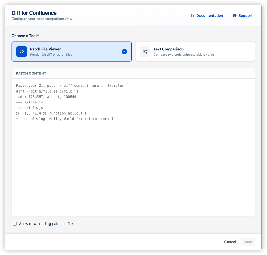The image size is (267, 255).
Task: Enable the Allow downloading patch as file checkbox
Action: click(15, 223)
